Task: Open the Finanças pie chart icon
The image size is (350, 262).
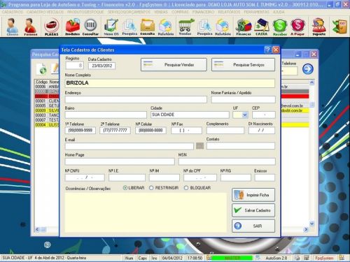Action: (244, 27)
